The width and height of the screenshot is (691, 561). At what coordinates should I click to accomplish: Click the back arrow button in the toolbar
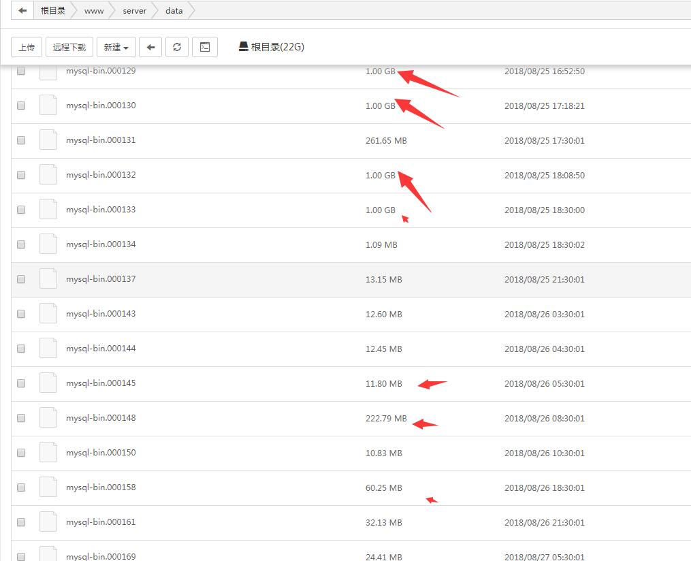coord(151,47)
